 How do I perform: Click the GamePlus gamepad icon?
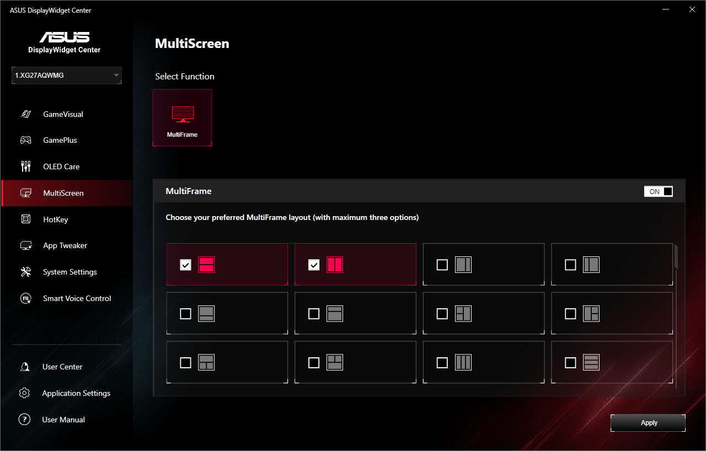tap(25, 140)
